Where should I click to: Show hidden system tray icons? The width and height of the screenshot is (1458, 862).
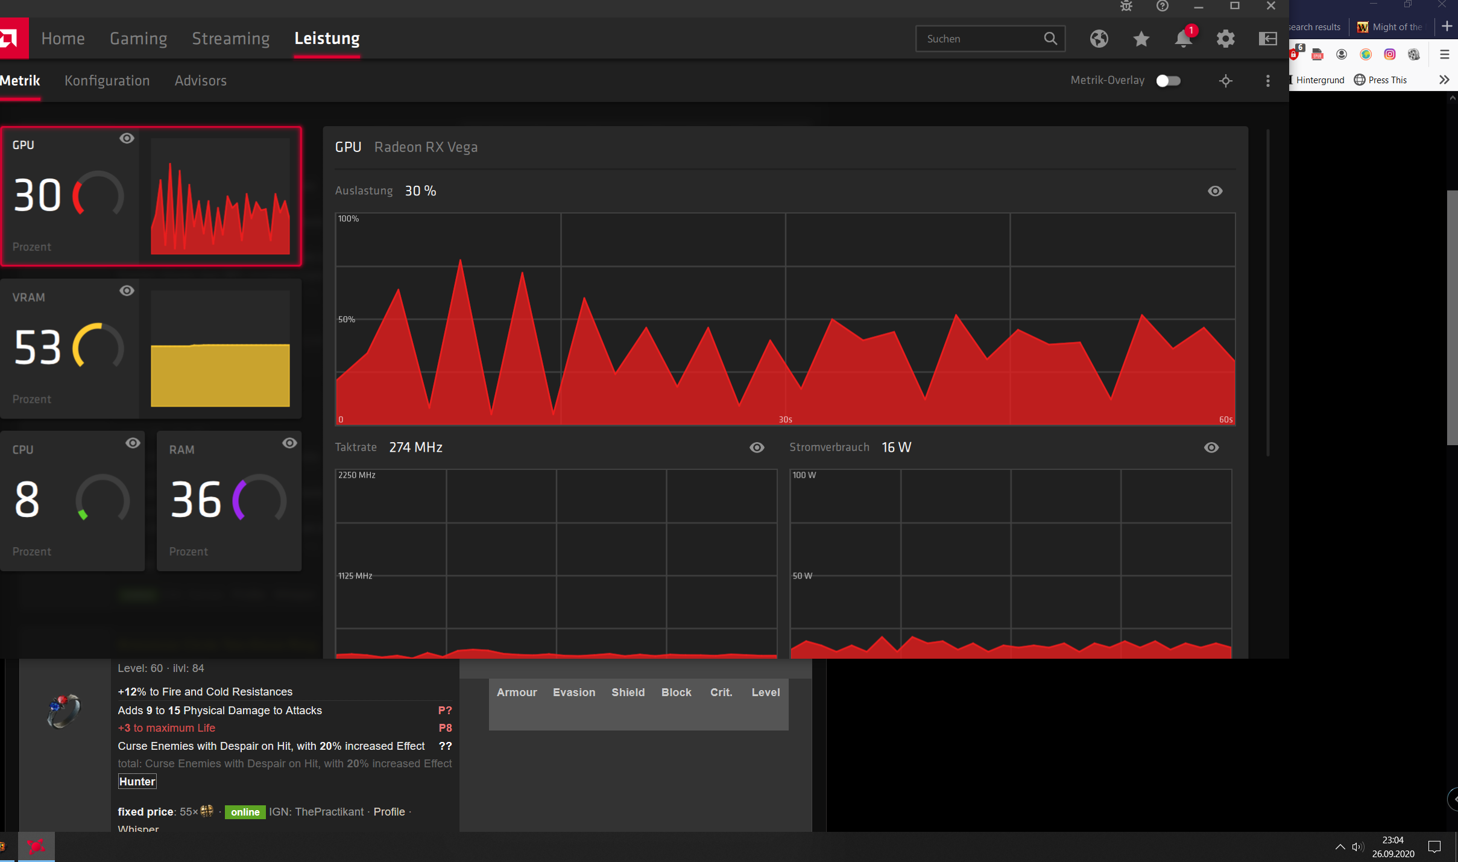[x=1340, y=846]
